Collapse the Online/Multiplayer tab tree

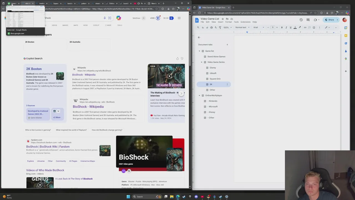[199, 96]
